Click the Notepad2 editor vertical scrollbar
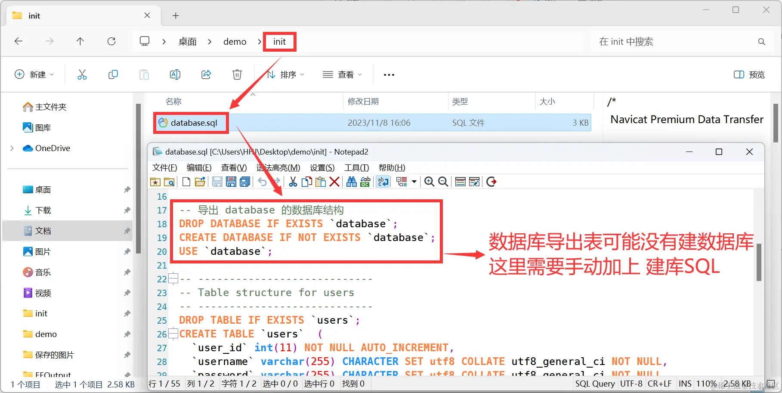Image resolution: width=782 pixels, height=393 pixels. point(759,263)
